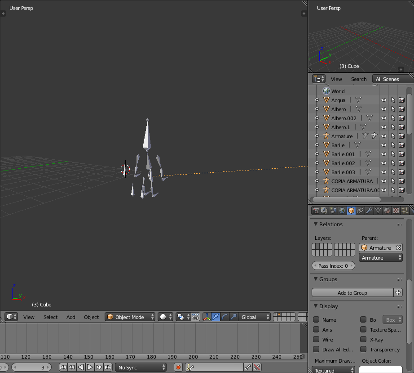Image resolution: width=414 pixels, height=373 pixels.
Task: Select the scale manipulator icon
Action: click(233, 317)
